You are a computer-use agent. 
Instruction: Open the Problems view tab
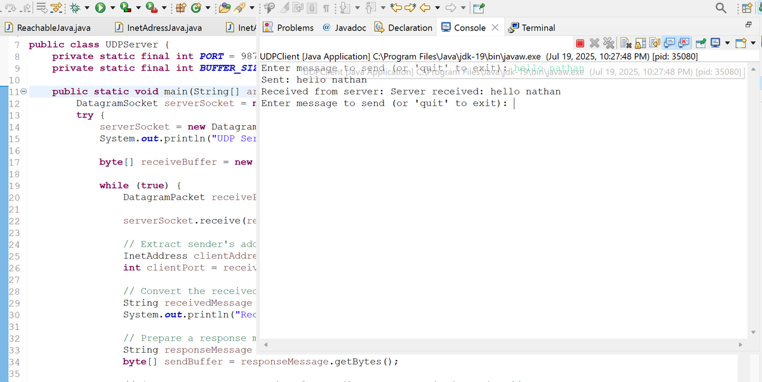(x=288, y=27)
